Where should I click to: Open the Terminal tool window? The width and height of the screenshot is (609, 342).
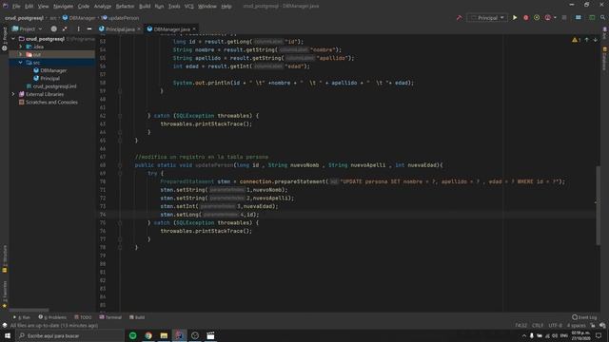[x=110, y=317]
